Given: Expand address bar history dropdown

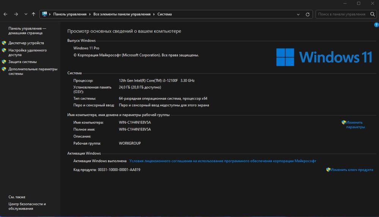Looking at the screenshot, I should [x=298, y=14].
